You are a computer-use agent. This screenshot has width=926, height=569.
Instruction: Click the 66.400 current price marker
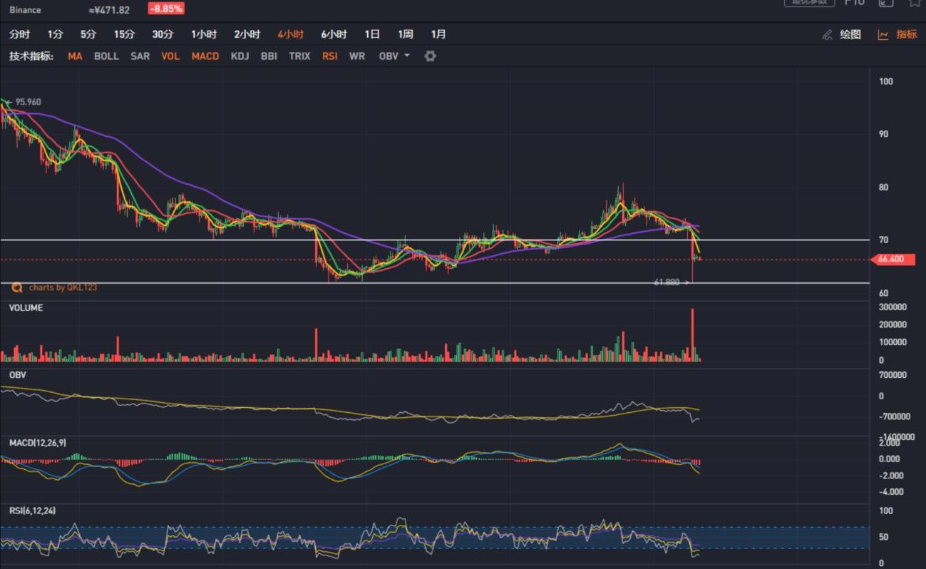click(891, 260)
